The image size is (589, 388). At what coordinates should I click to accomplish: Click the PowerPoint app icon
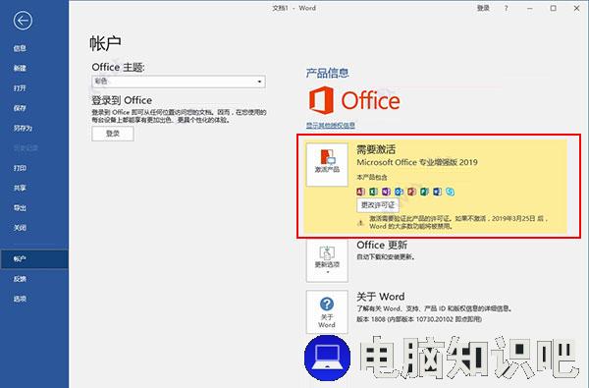pos(411,192)
